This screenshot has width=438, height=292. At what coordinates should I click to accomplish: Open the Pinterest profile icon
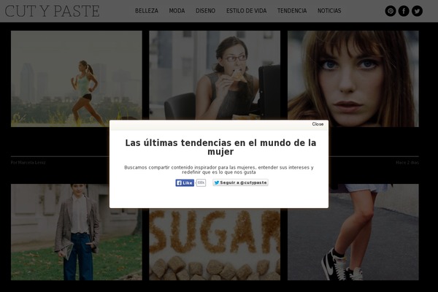[x=391, y=11]
